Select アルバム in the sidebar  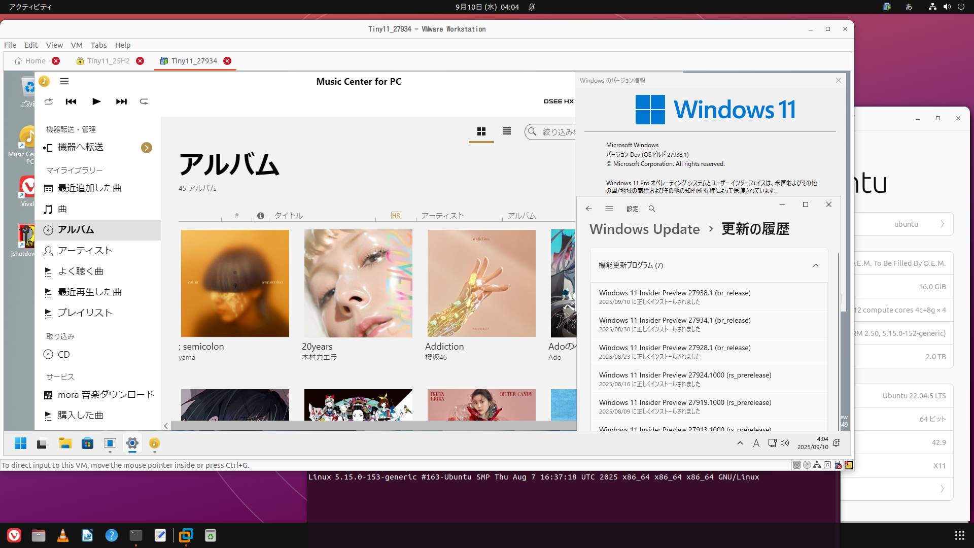[x=97, y=230]
